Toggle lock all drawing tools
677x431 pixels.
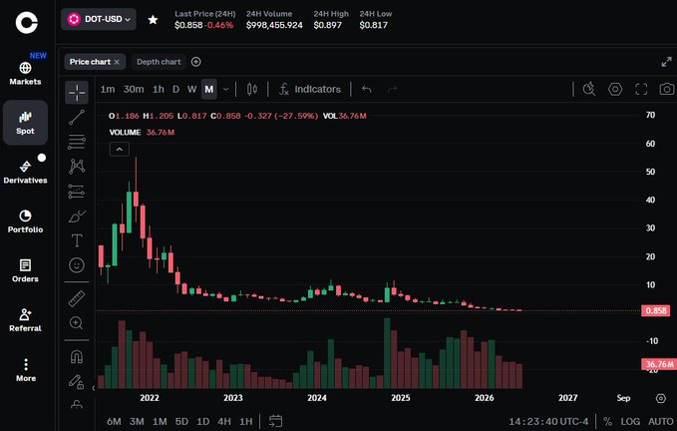coord(77,381)
